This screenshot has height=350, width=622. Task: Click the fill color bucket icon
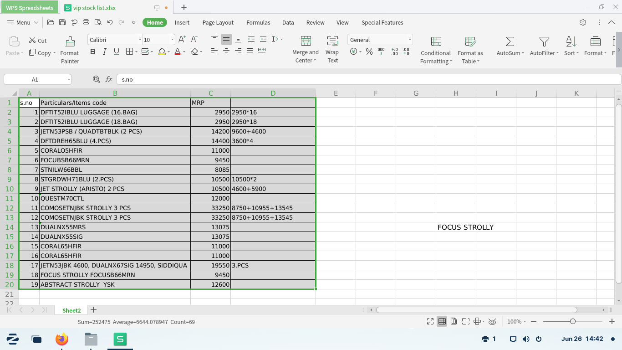(162, 52)
